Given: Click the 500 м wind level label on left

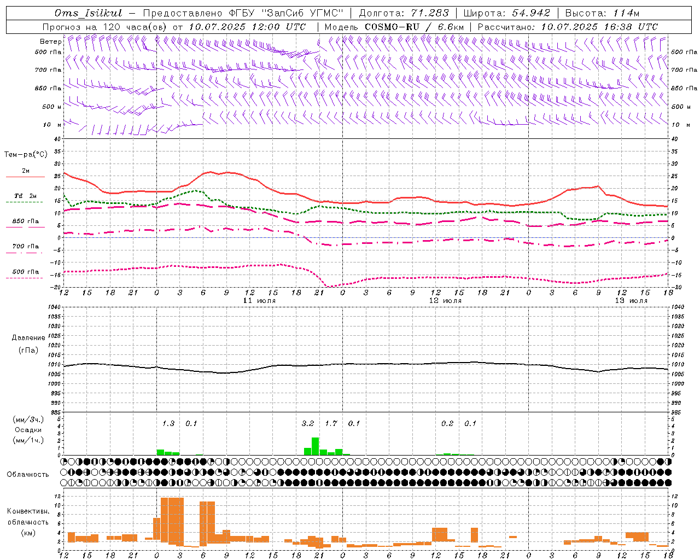Looking at the screenshot, I should (x=52, y=107).
